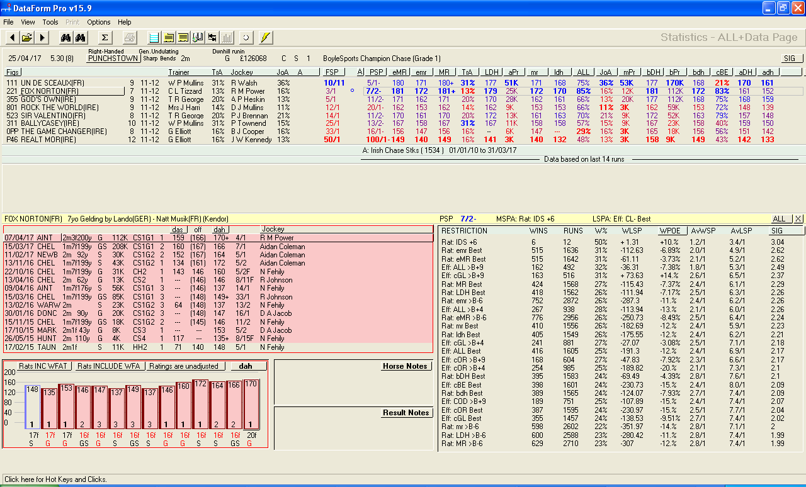
Task: Click the lightning bolt toolbar icon
Action: click(x=266, y=37)
